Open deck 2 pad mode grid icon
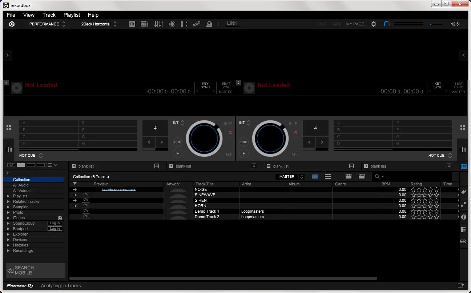 tap(463, 128)
